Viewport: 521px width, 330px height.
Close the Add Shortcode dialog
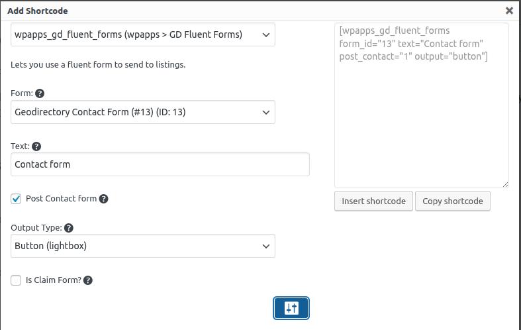[x=509, y=11]
